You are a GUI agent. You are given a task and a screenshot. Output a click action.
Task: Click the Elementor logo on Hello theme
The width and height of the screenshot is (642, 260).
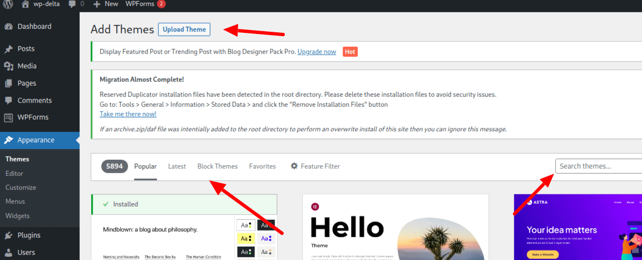(315, 207)
